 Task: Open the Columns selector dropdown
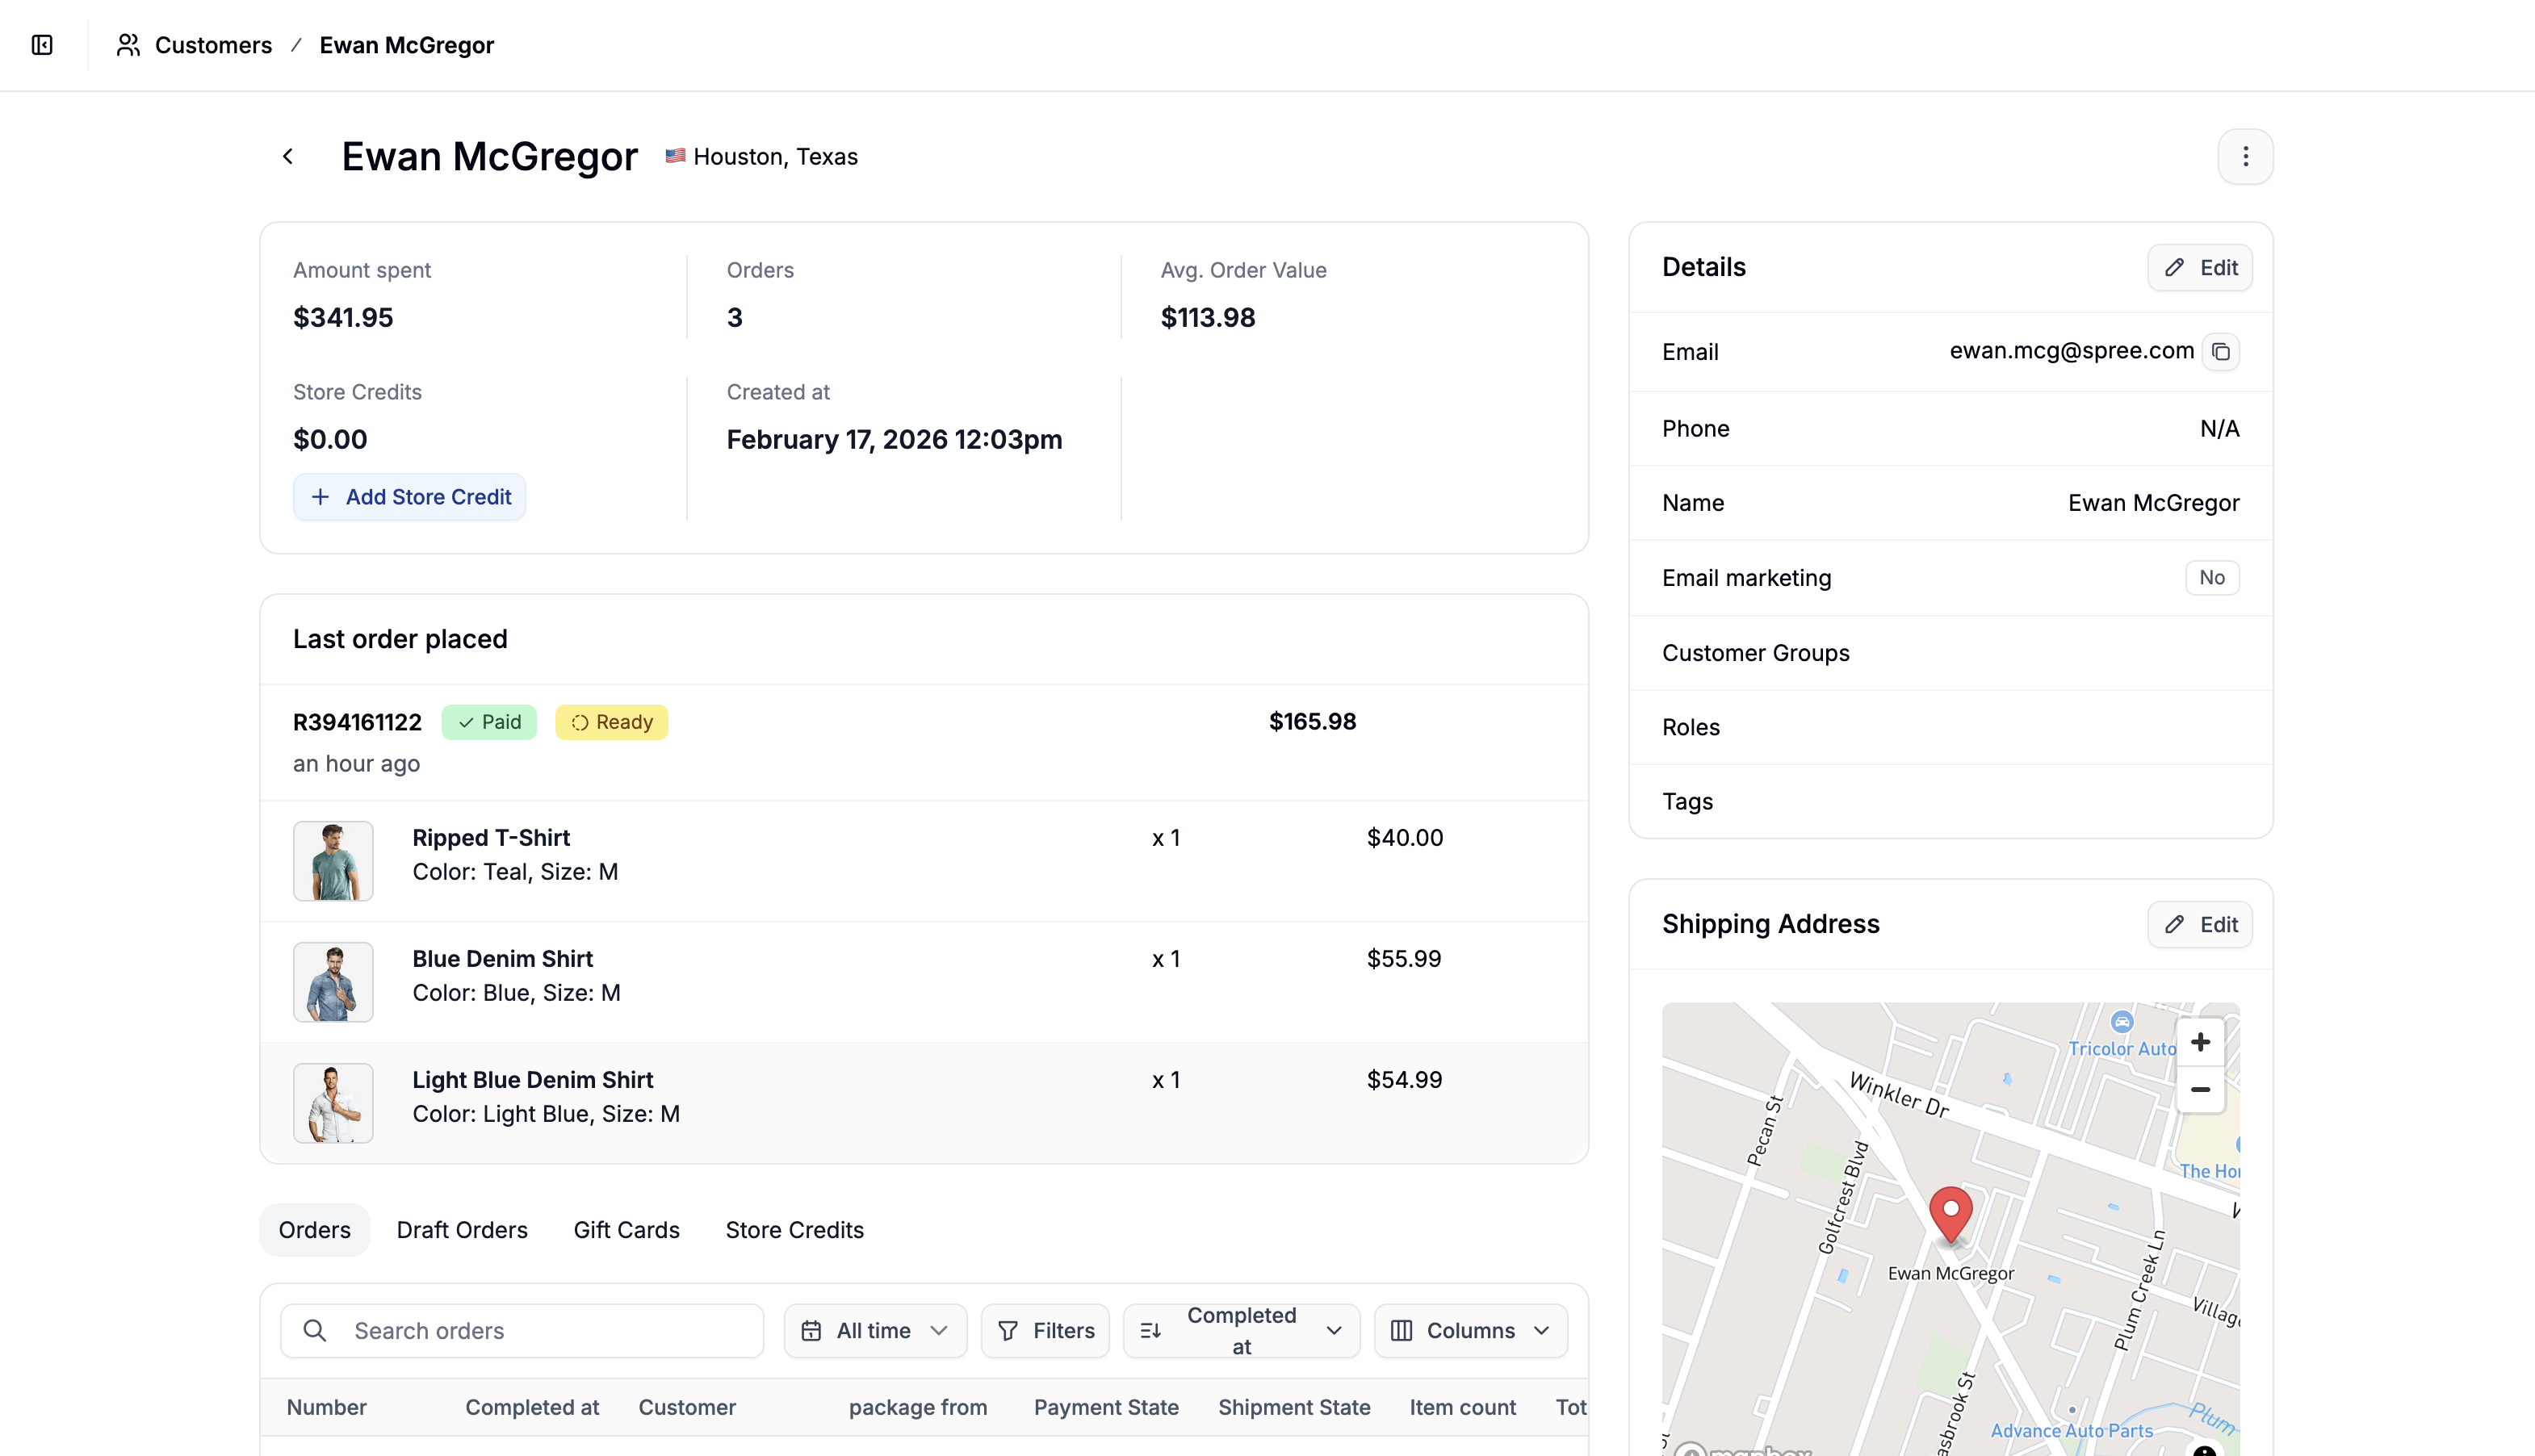(1469, 1330)
